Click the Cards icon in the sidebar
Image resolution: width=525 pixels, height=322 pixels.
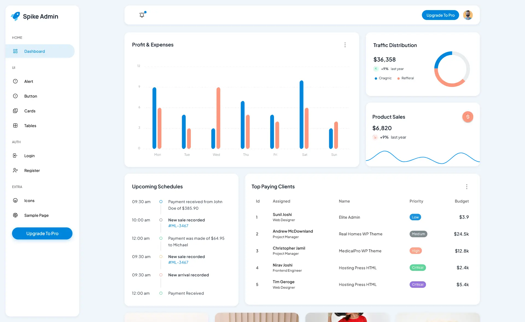click(x=15, y=111)
